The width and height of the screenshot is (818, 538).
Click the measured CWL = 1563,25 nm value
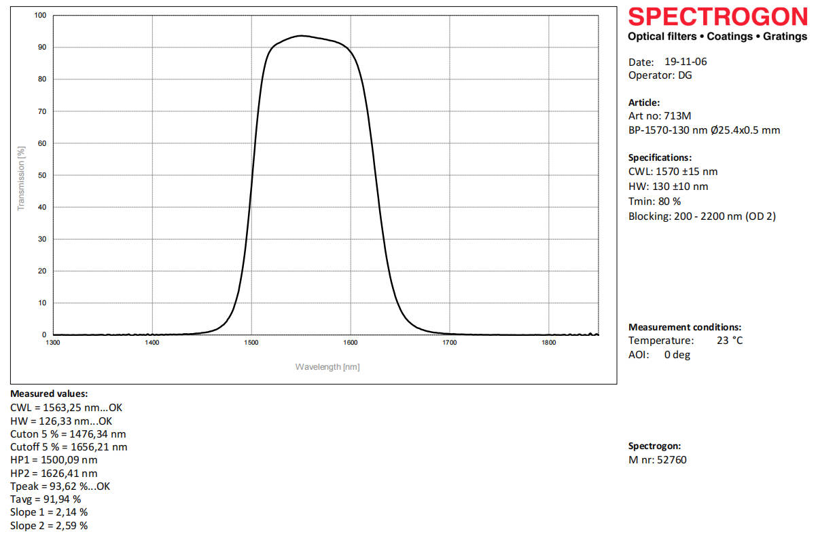pyautogui.click(x=66, y=408)
